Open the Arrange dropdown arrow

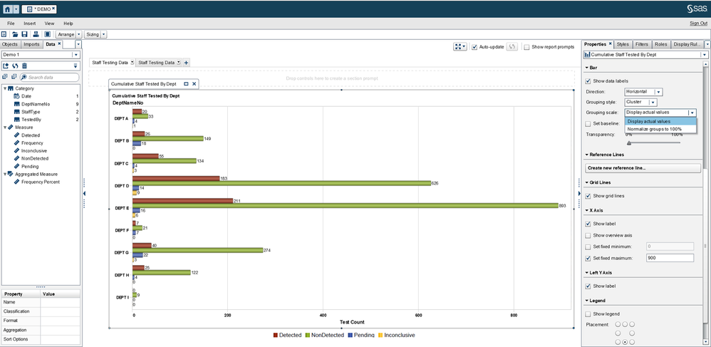[79, 34]
